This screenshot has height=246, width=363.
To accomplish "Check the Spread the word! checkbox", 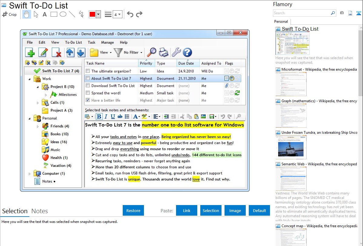I will click(88, 93).
